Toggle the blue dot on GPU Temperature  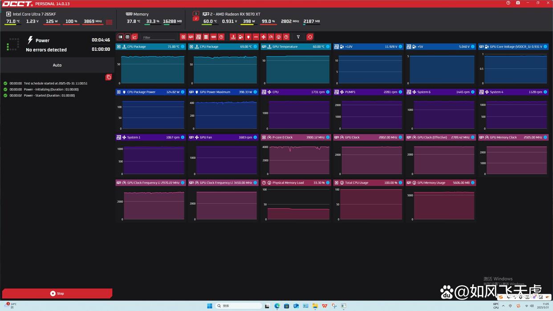click(x=328, y=46)
